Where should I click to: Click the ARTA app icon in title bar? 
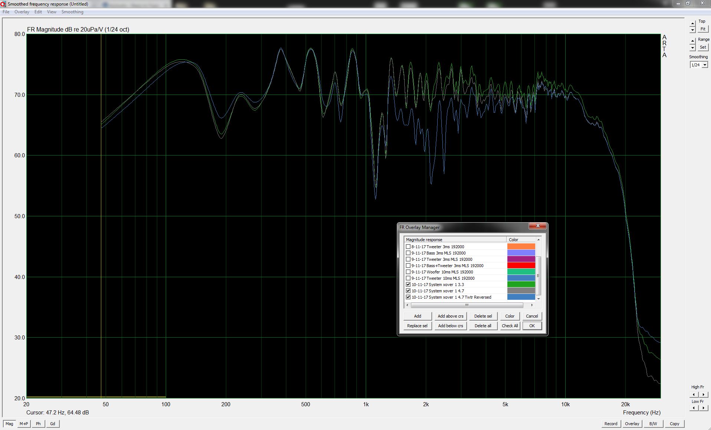pos(3,4)
